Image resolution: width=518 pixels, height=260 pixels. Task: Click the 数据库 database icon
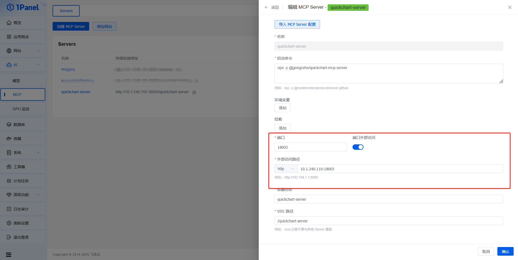point(9,125)
